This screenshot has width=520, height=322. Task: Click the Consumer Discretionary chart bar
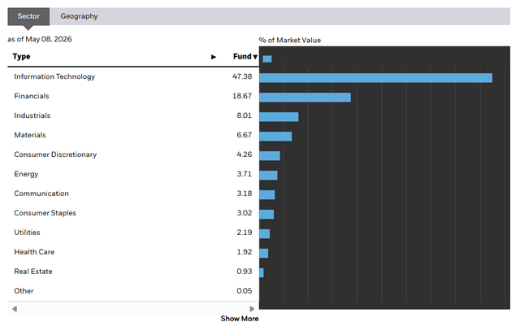point(270,155)
